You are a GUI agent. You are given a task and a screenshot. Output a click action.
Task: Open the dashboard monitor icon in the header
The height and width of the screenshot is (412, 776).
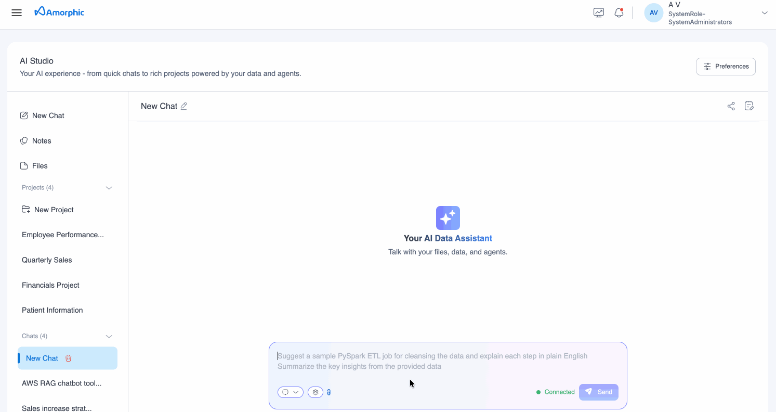coord(598,12)
